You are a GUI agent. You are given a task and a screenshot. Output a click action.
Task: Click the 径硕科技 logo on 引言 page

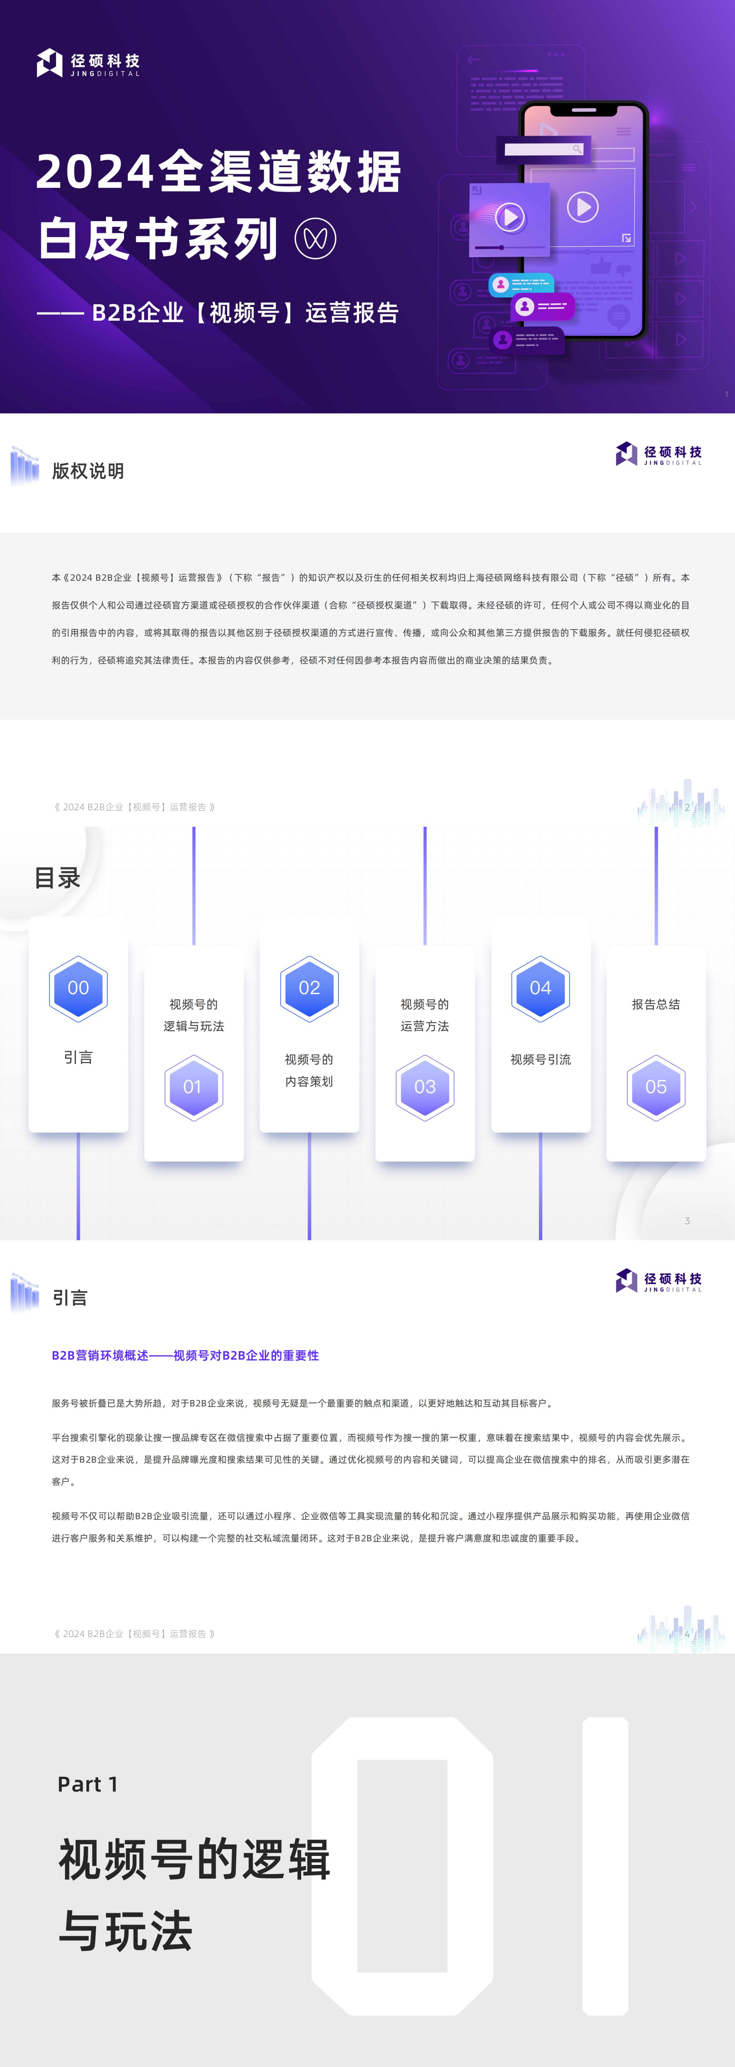659,1280
